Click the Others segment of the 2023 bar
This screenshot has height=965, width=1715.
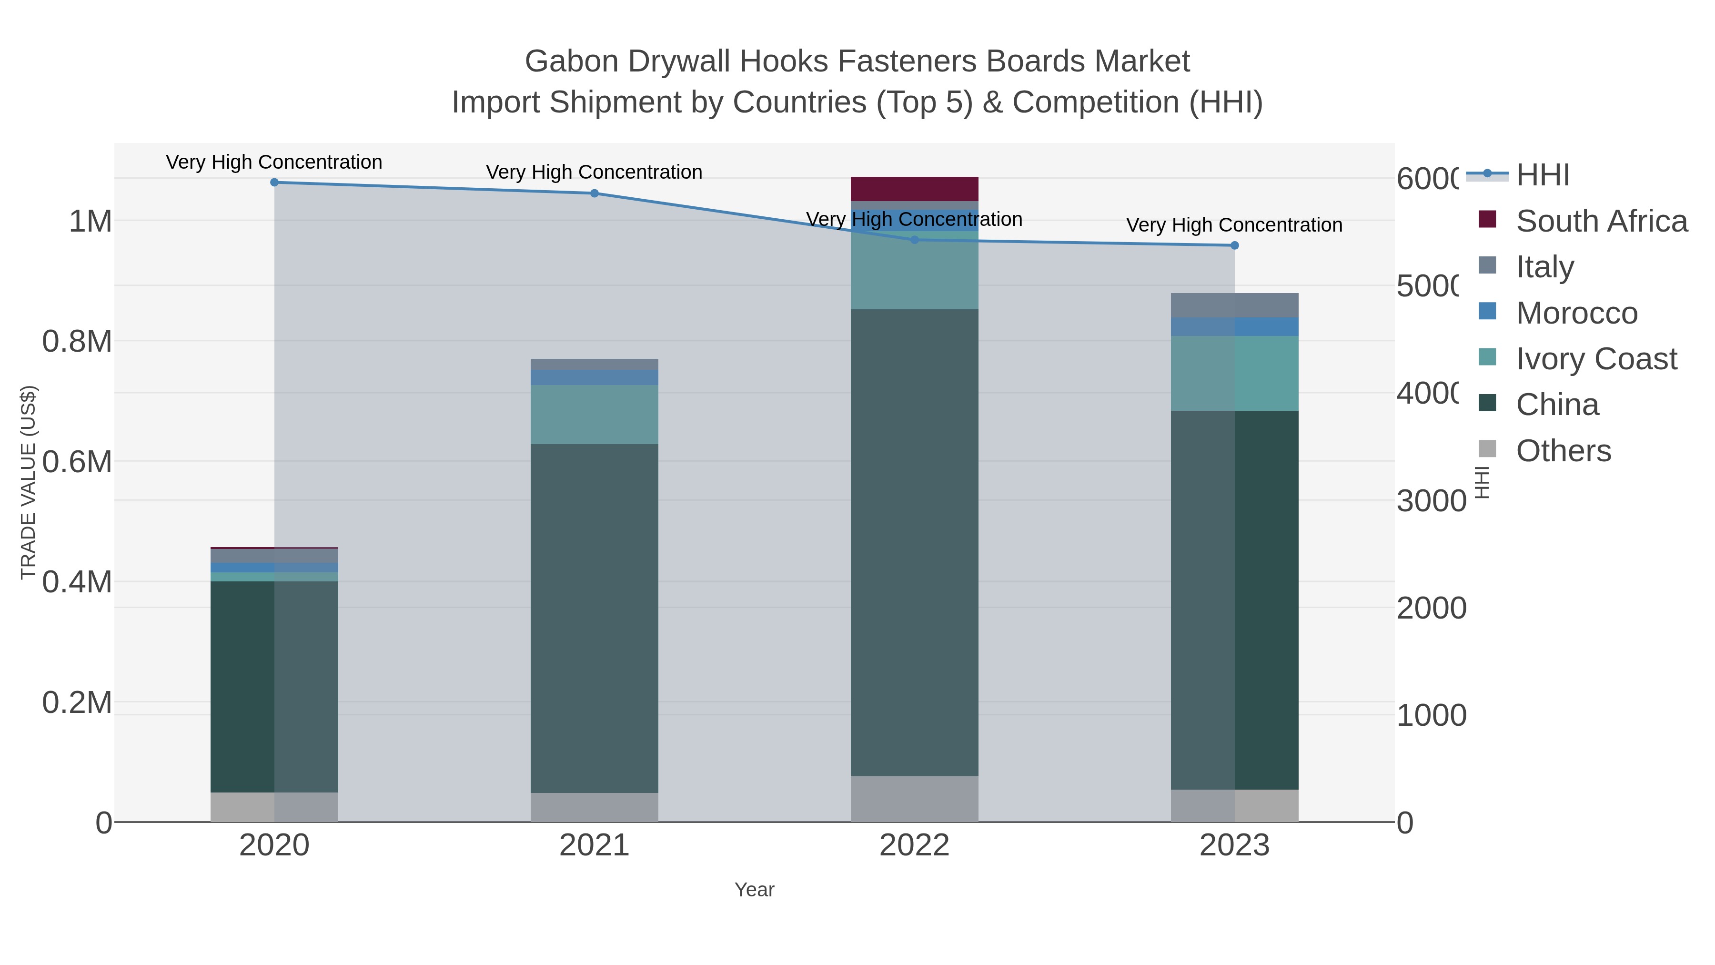(1235, 806)
